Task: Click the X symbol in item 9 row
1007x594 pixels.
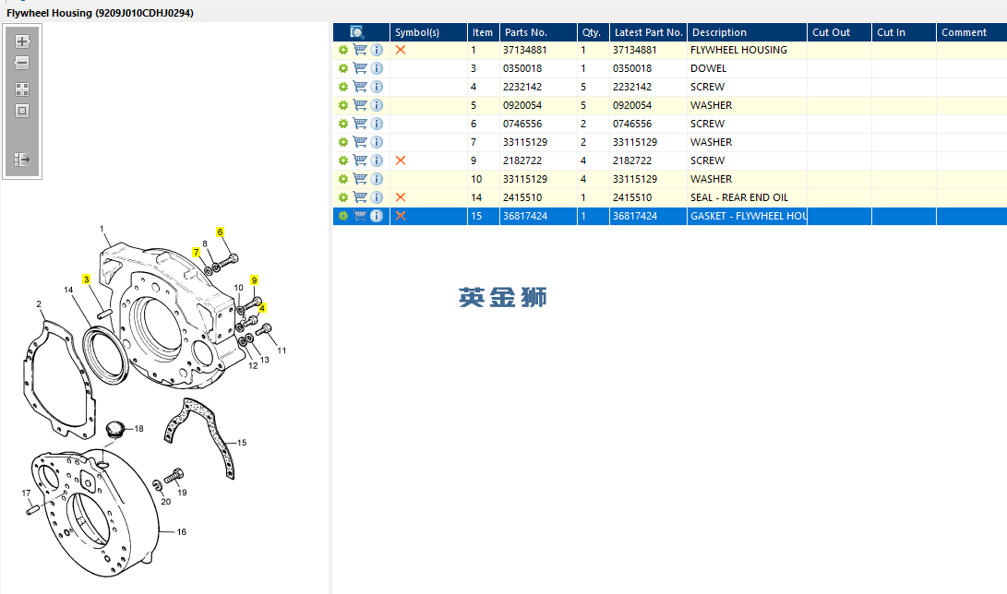Action: (x=400, y=160)
